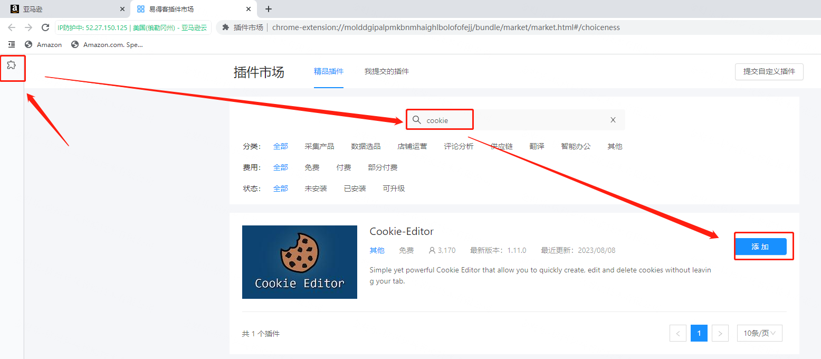Image resolution: width=821 pixels, height=359 pixels.
Task: Click the Amazon tab favicon
Action: click(15, 9)
